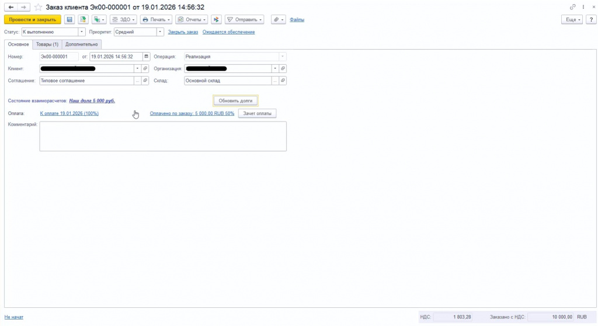Open the Отчеты dropdown menu
The width and height of the screenshot is (598, 326).
pyautogui.click(x=192, y=19)
